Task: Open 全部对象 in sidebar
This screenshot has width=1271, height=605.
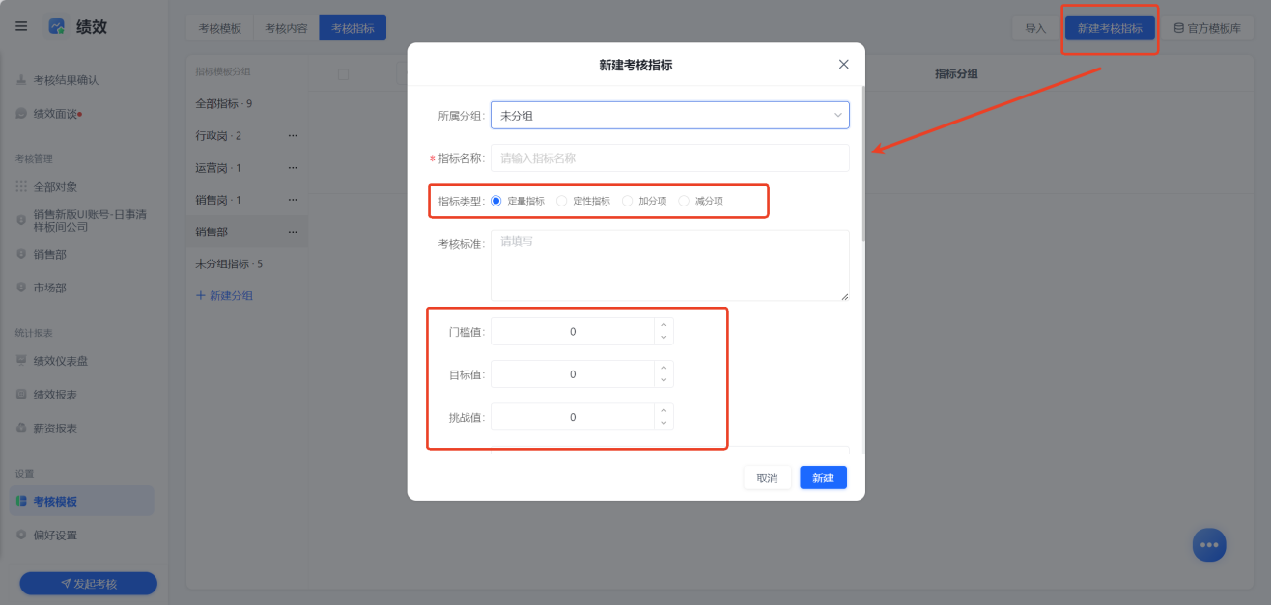Action: click(x=55, y=186)
